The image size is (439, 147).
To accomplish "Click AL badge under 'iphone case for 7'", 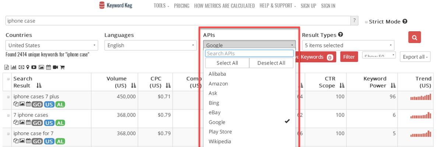I will point(60,141).
